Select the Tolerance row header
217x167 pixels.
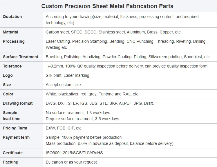coord(12,66)
